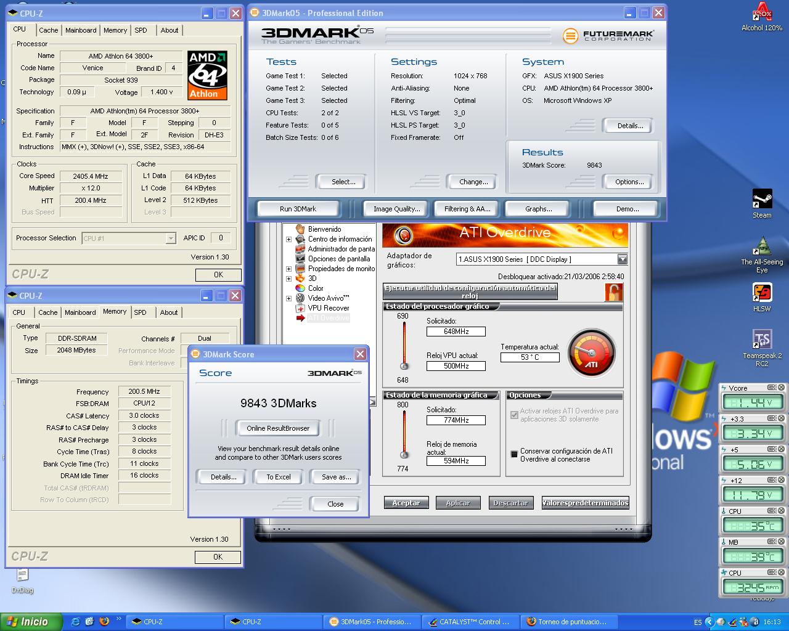
Task: Launch Teamspeak 2 RC2 from desktop
Action: 762,340
